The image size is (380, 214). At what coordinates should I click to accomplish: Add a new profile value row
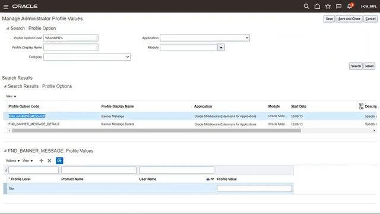tap(41, 160)
